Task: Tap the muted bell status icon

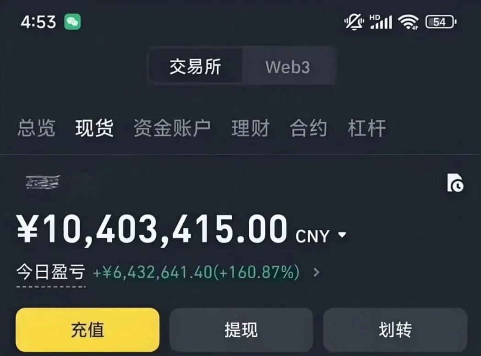Action: point(354,22)
